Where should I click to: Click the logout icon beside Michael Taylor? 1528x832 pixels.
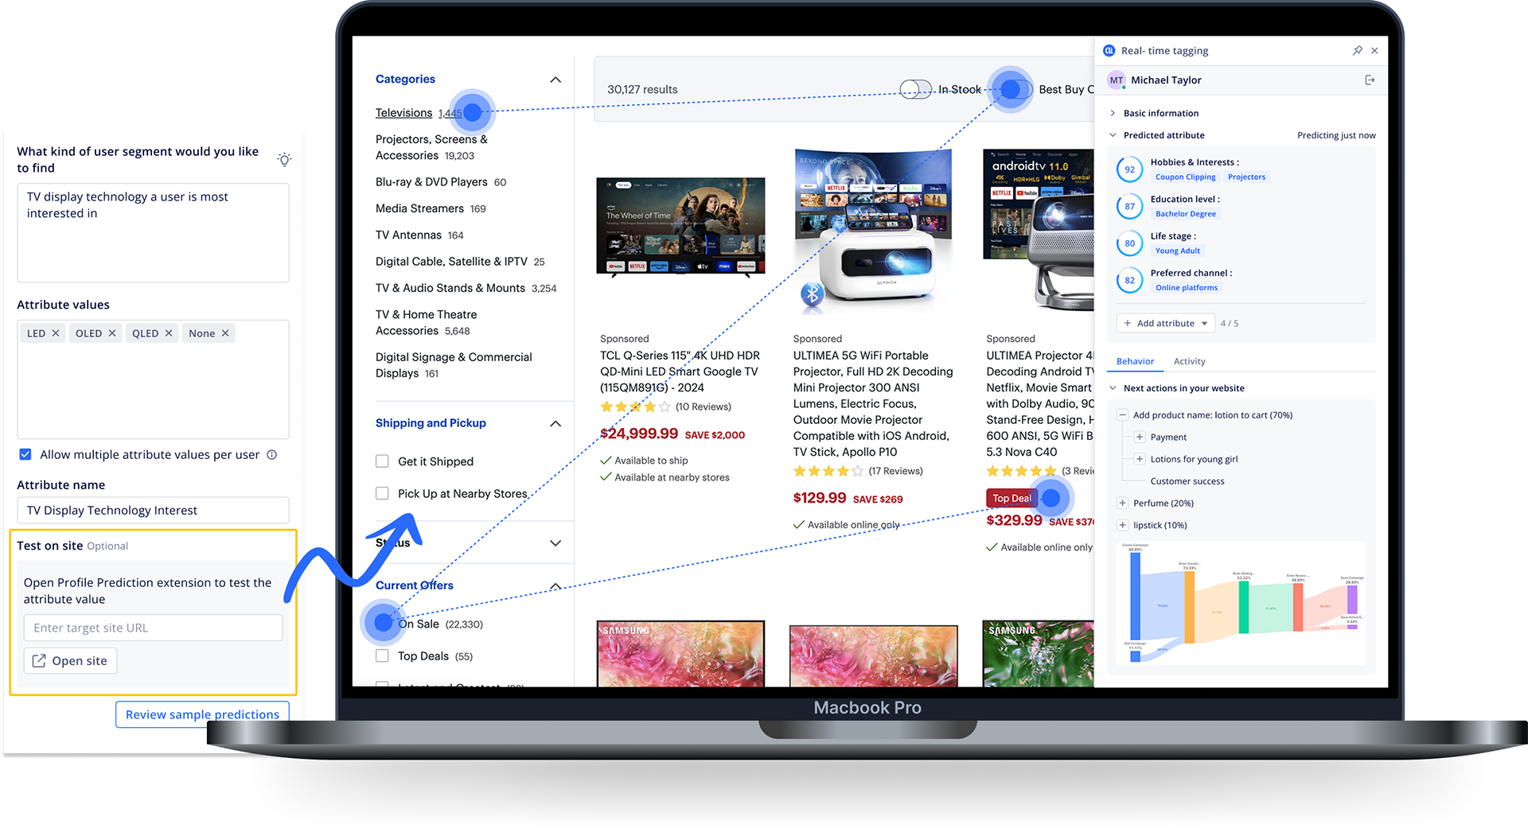click(1370, 80)
